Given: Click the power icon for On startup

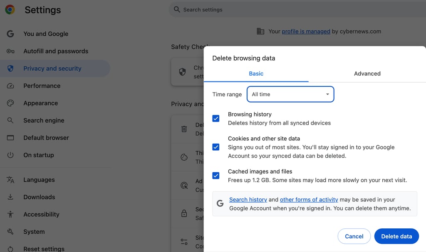Looking at the screenshot, I should [10, 155].
